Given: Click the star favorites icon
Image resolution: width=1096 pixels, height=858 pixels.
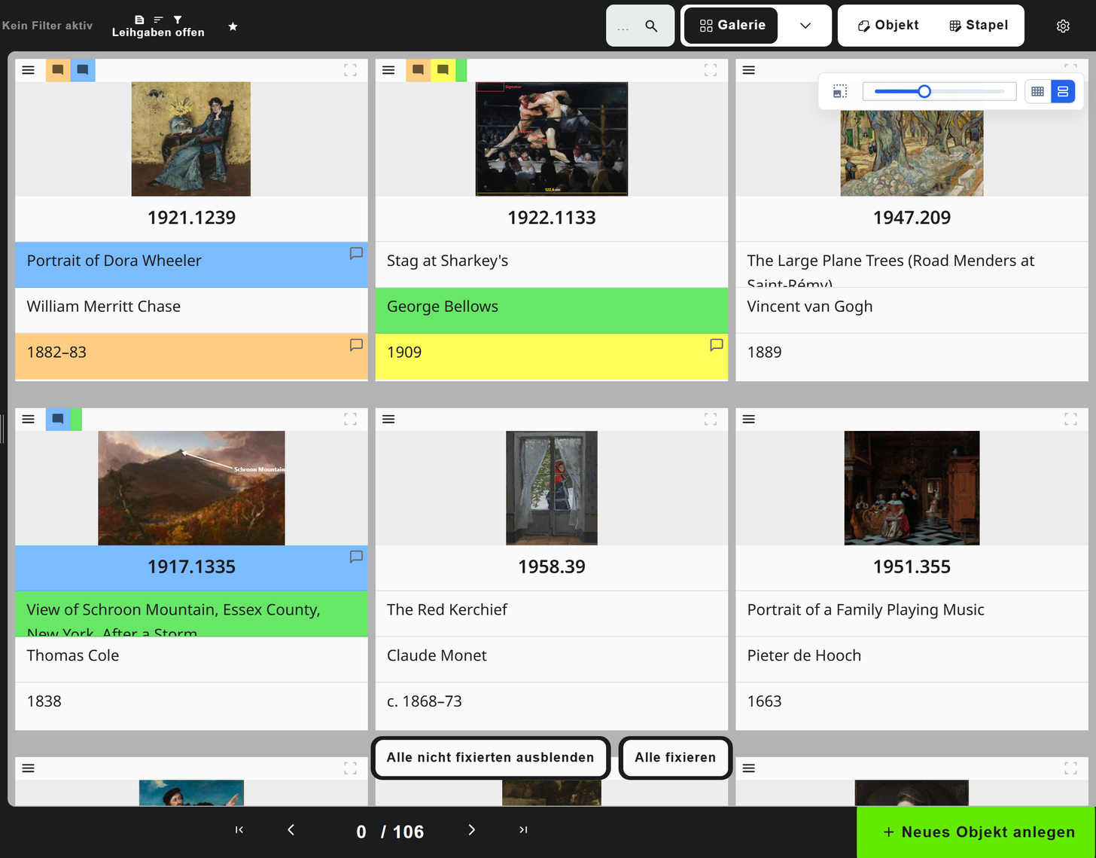Looking at the screenshot, I should click(233, 26).
